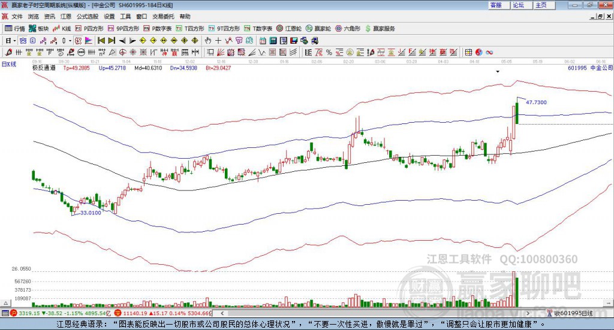Select the crosshair plus tool
This screenshot has width=614, height=330.
point(218,41)
